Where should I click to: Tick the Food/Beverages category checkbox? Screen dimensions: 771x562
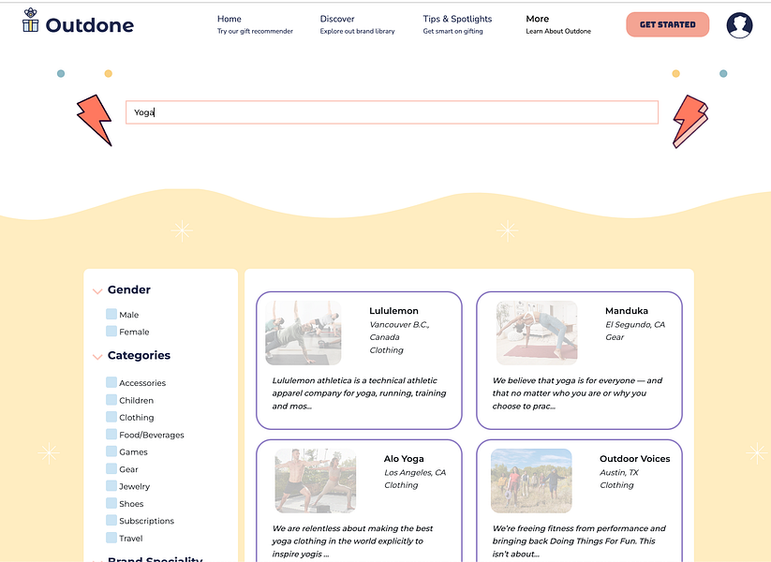111,435
